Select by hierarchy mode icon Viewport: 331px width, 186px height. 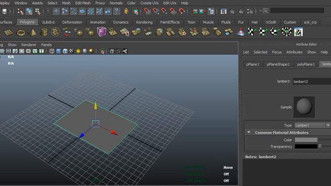(20, 11)
